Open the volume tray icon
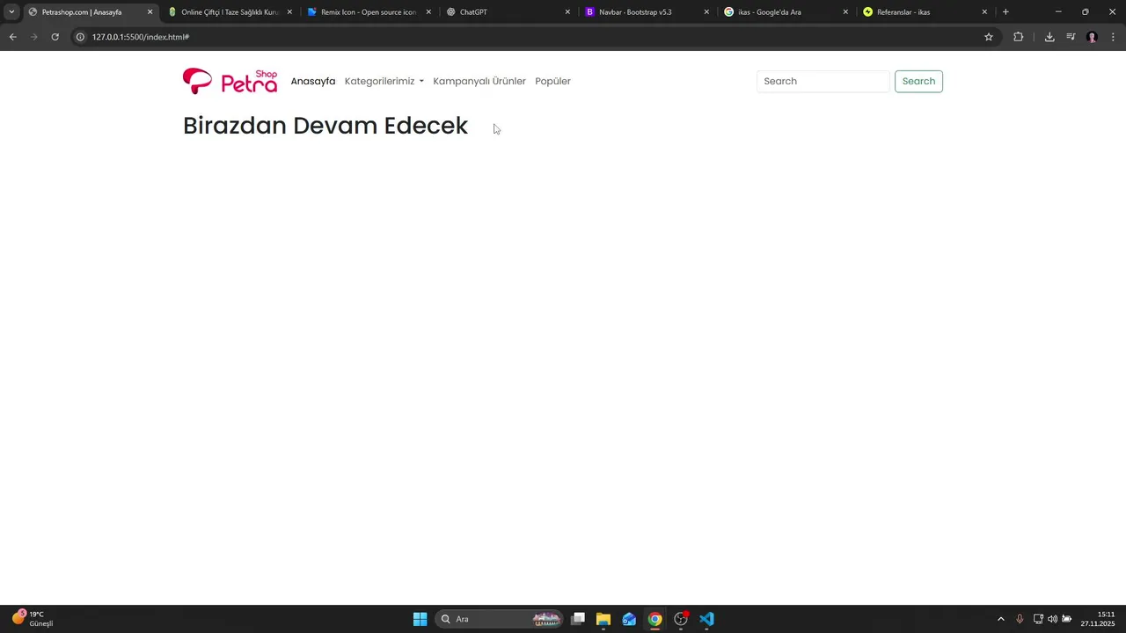The height and width of the screenshot is (633, 1126). tap(1052, 619)
